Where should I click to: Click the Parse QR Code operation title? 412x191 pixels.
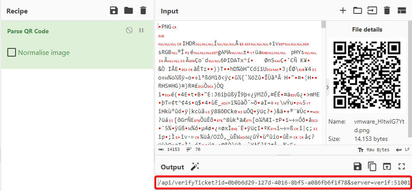tap(28, 31)
